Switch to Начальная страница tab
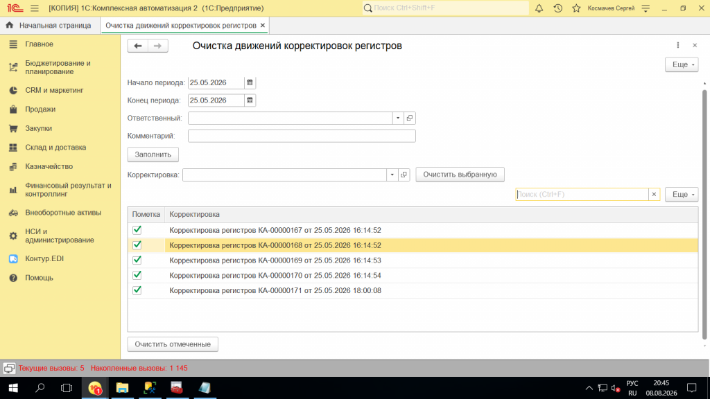710x399 pixels. point(49,26)
